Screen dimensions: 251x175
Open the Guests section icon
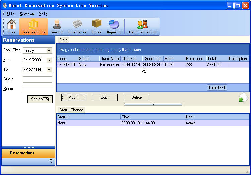(x=57, y=26)
